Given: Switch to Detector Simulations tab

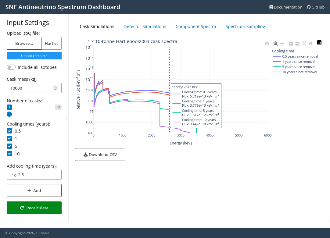Looking at the screenshot, I should (145, 27).
